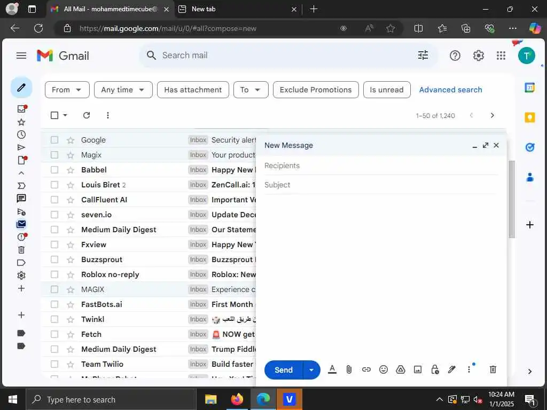
Task: Star the Team Twilio email
Action: (71, 364)
